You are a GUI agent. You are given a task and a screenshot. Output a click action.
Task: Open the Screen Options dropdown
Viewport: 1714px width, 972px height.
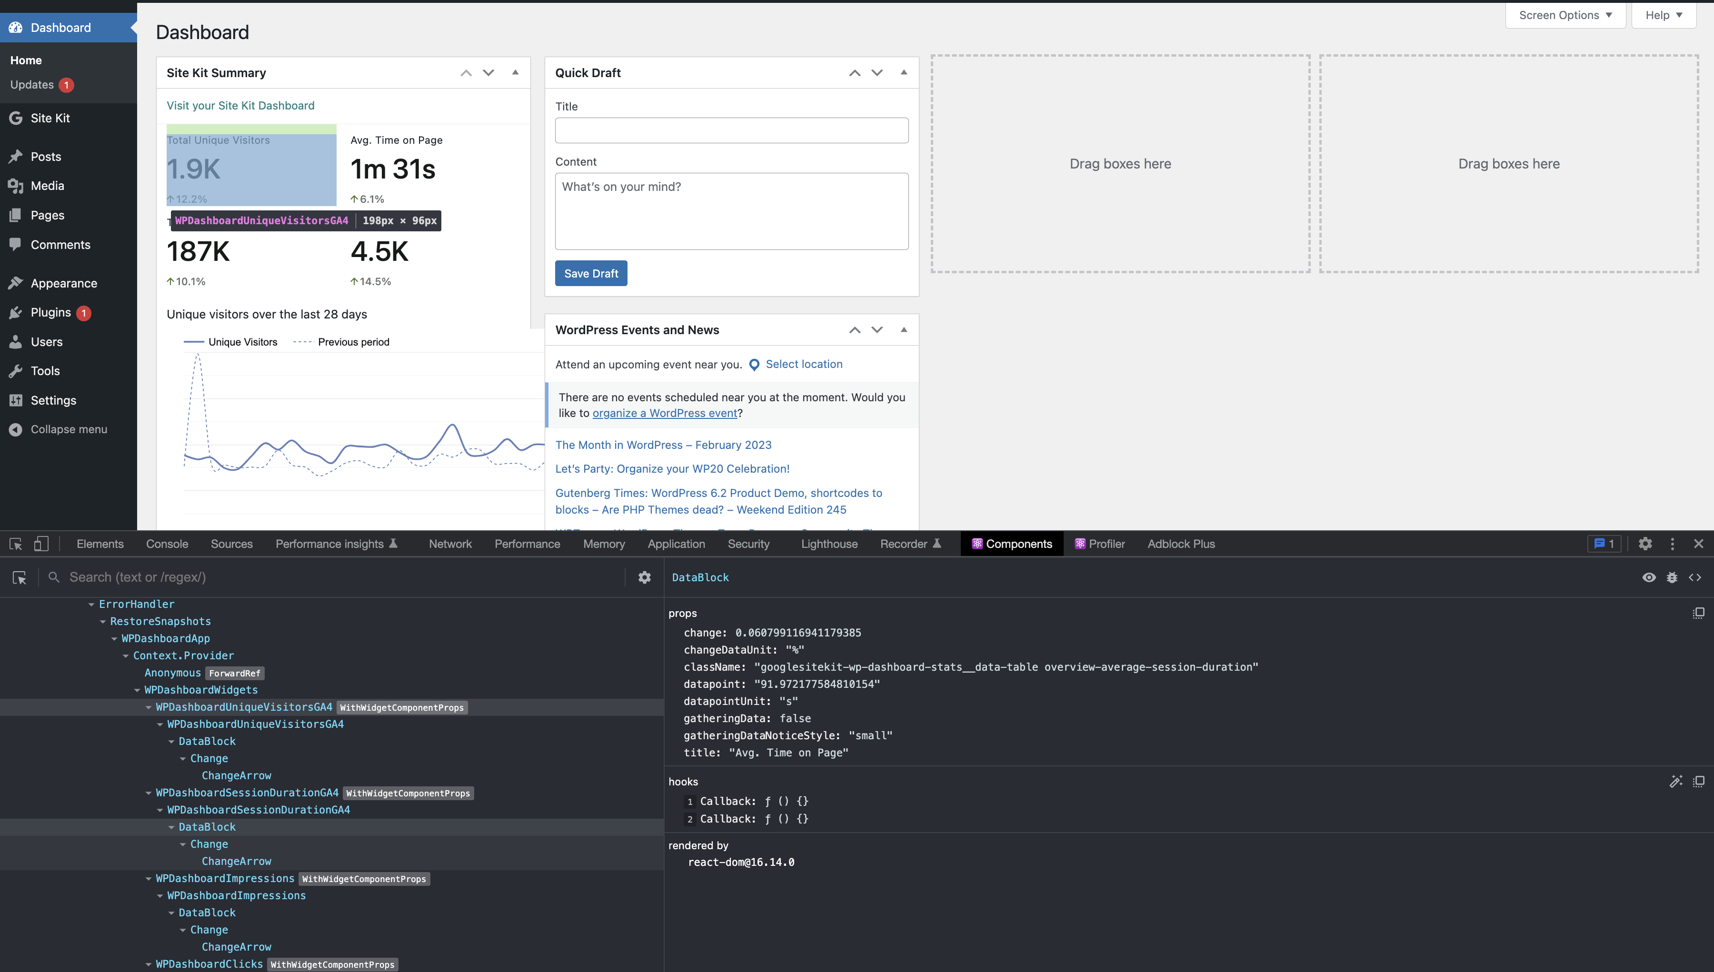point(1565,15)
